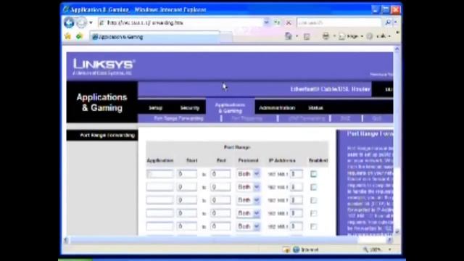Enable the first row forwarding checkbox
This screenshot has width=464, height=261.
(x=313, y=174)
